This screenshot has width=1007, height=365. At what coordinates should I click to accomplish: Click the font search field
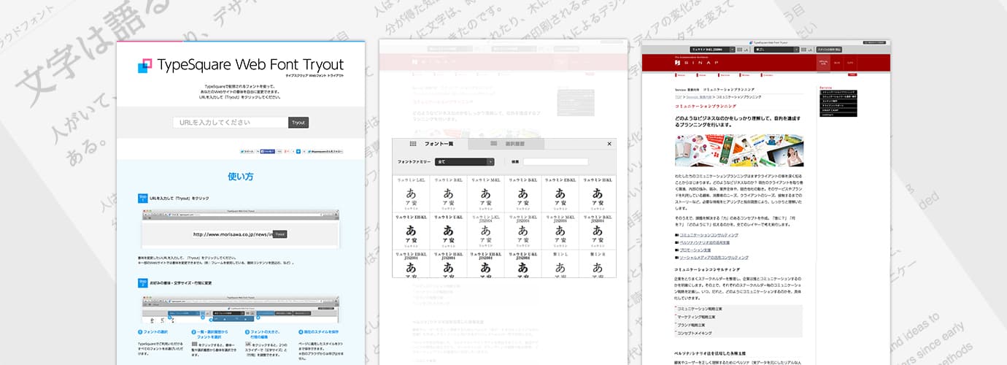[555, 161]
